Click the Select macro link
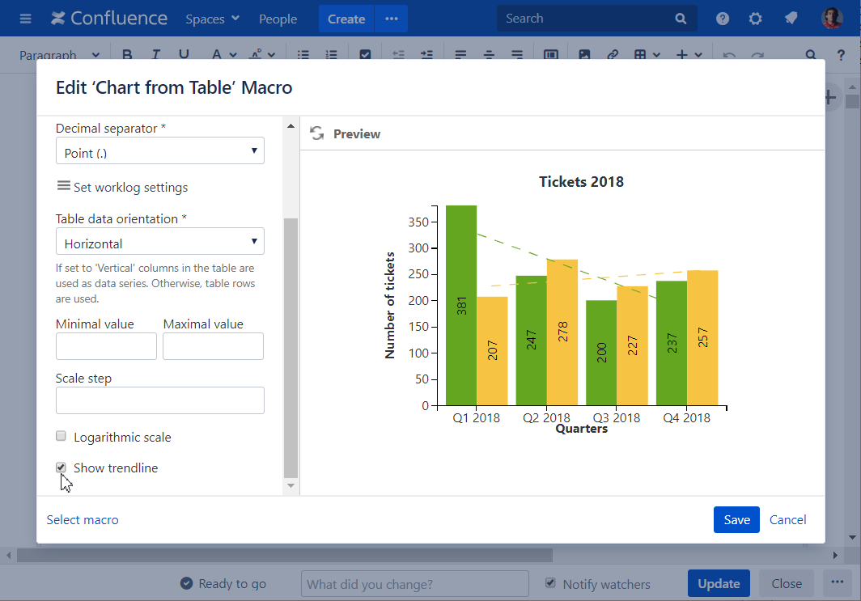 click(x=83, y=520)
